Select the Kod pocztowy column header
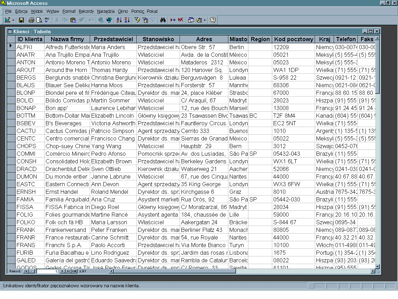The image size is (398, 299). (294, 39)
